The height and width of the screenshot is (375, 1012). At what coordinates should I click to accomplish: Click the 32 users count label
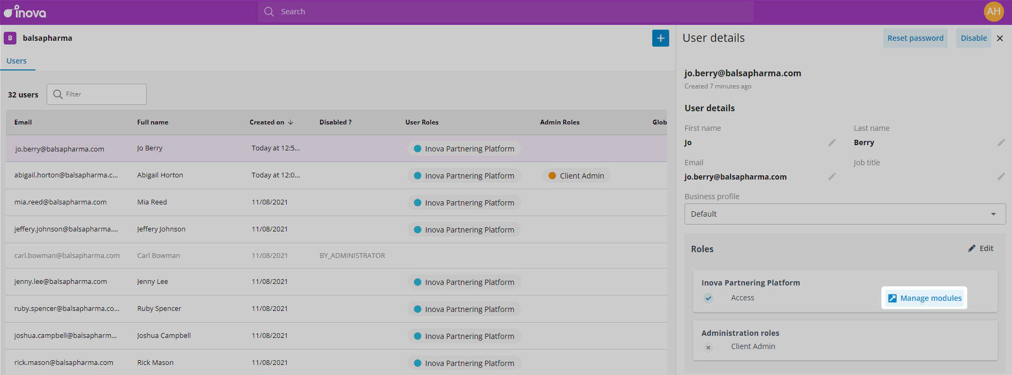[x=23, y=95]
